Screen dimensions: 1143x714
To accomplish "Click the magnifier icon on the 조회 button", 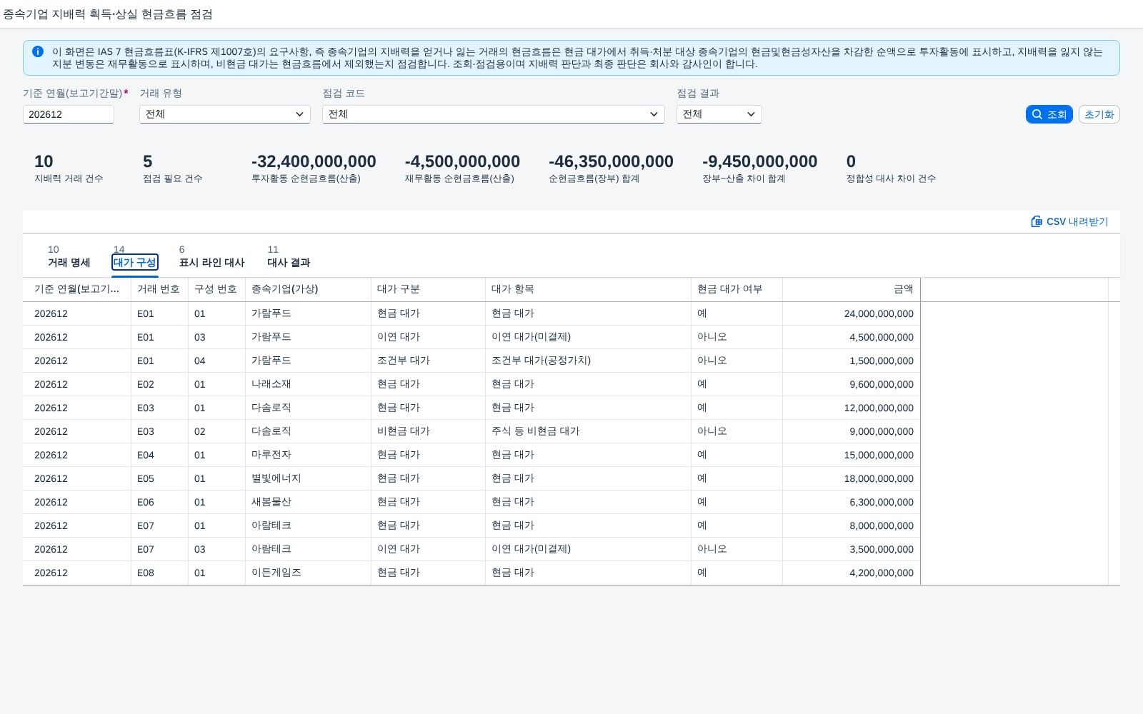I will [x=1037, y=114].
